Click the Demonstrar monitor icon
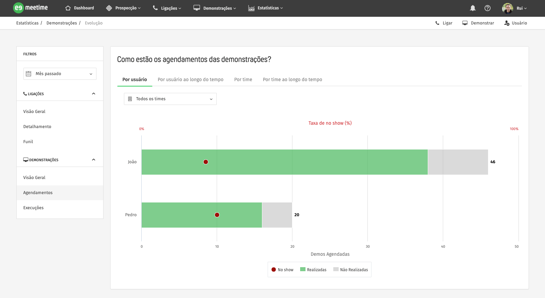The width and height of the screenshot is (545, 298). tap(465, 23)
